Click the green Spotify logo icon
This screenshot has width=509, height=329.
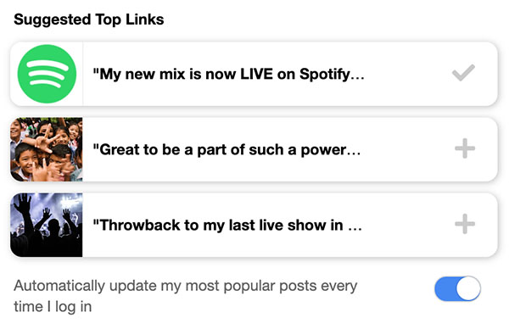coord(47,74)
